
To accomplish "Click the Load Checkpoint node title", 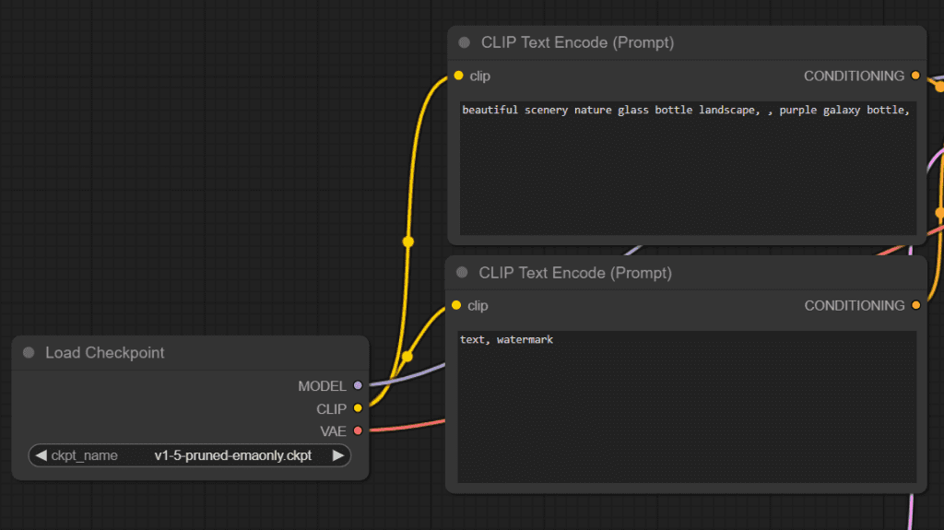I will coord(105,353).
